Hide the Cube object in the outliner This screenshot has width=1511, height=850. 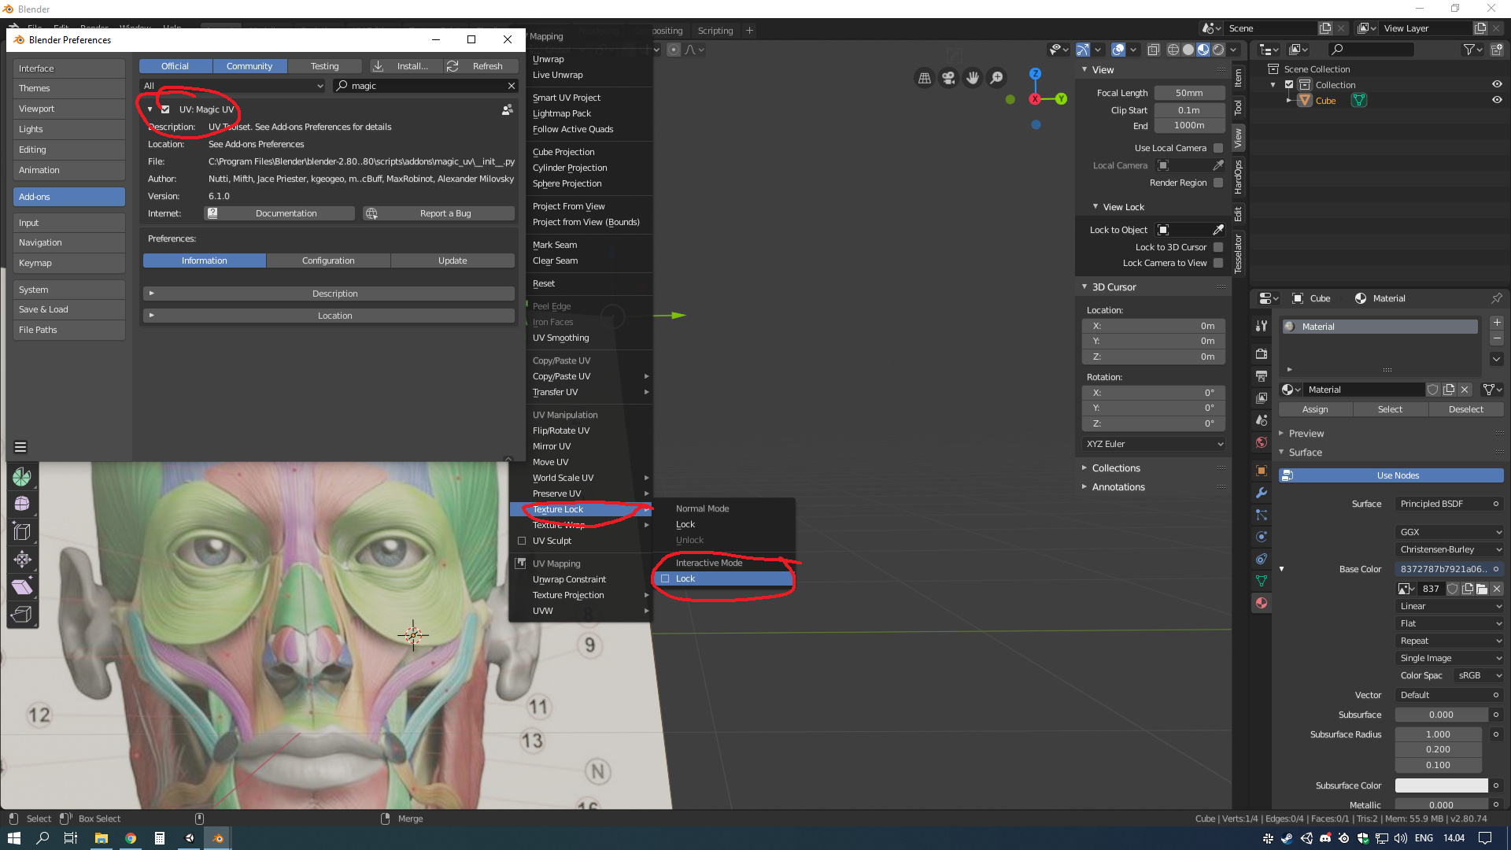[x=1498, y=100]
